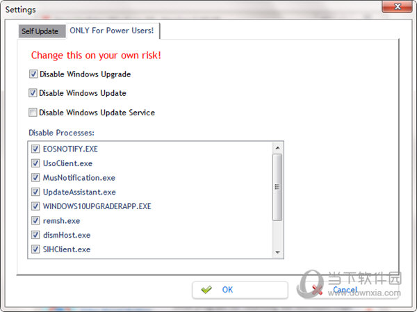Select the EOSNOTIFY.EXE list entry text
This screenshot has height=312, width=417.
70,149
